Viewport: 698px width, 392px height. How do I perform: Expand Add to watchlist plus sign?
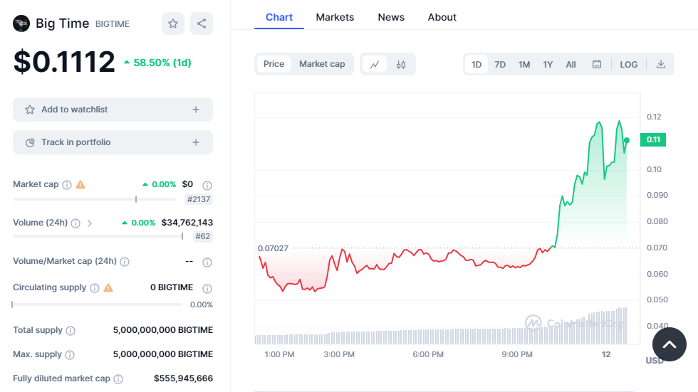point(196,110)
